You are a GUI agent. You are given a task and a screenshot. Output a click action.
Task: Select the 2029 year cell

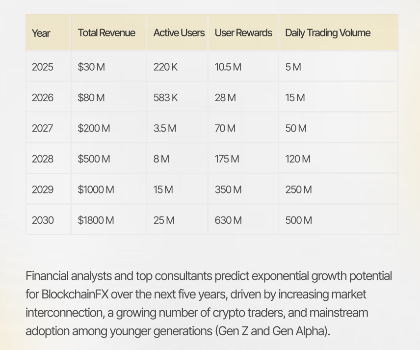43,189
